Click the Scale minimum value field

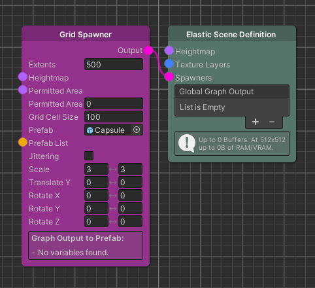coord(96,169)
